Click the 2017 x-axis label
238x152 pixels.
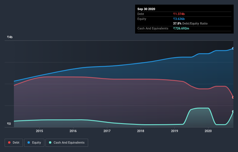pos(107,131)
